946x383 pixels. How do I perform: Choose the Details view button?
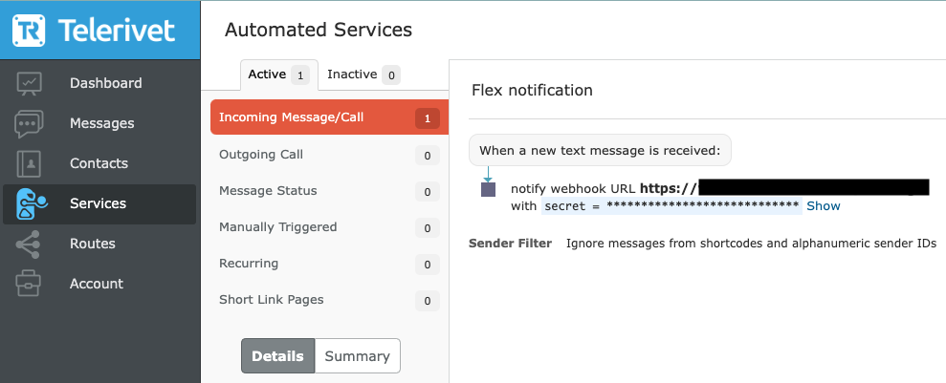(277, 356)
